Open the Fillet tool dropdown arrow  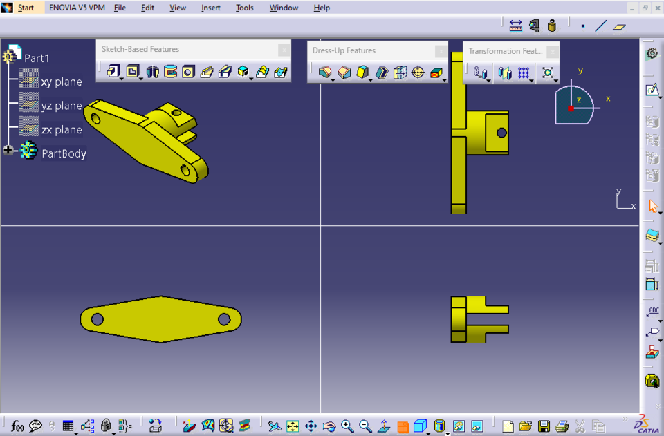click(333, 80)
